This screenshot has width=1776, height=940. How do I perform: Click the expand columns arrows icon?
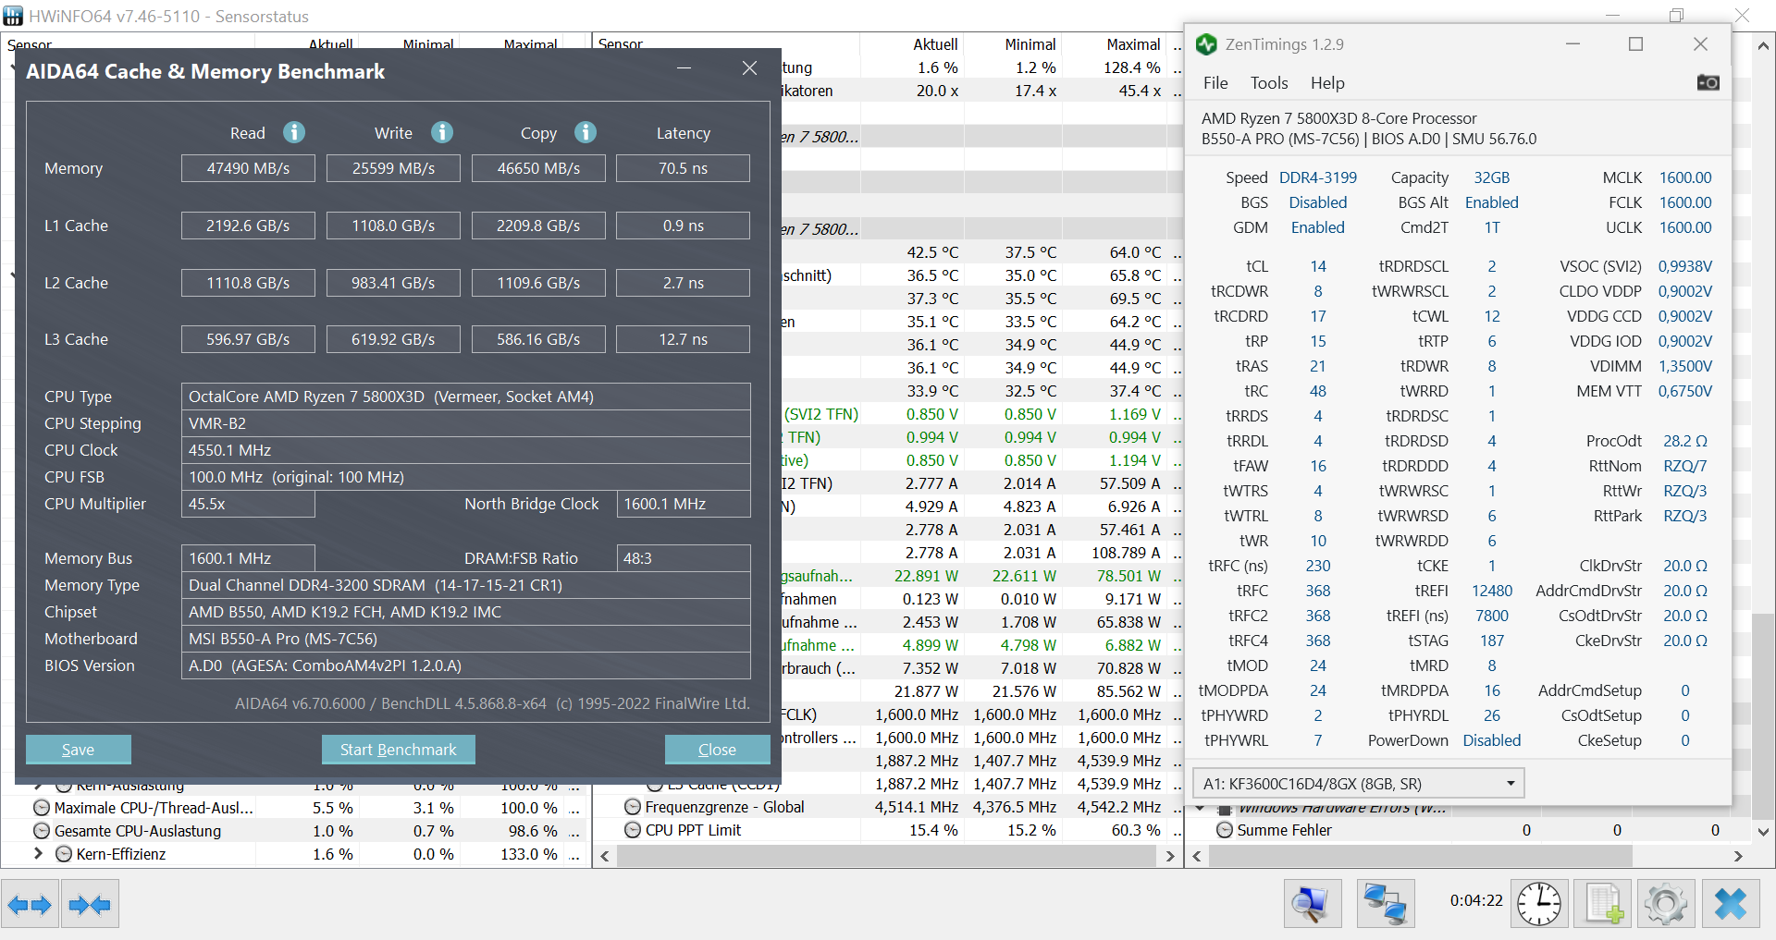coord(31,903)
